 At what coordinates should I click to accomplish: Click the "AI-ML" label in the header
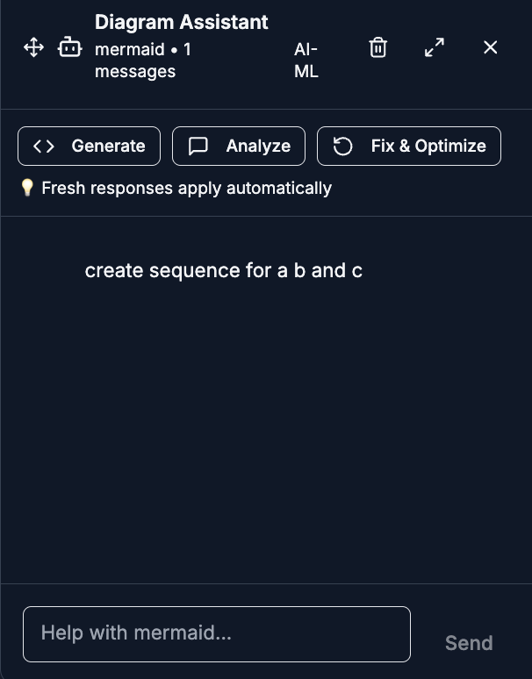pyautogui.click(x=306, y=61)
